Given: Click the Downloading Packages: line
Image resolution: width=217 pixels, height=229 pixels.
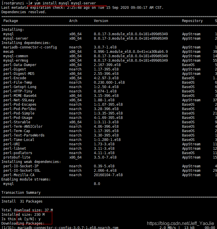Looking at the screenshot, I should pos(23,223).
